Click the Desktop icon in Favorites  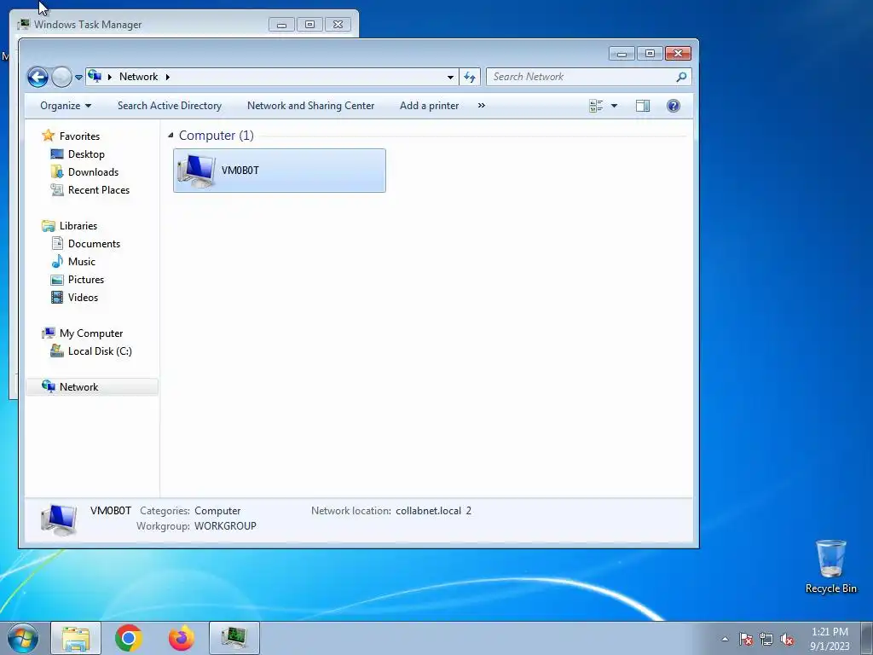tap(57, 154)
